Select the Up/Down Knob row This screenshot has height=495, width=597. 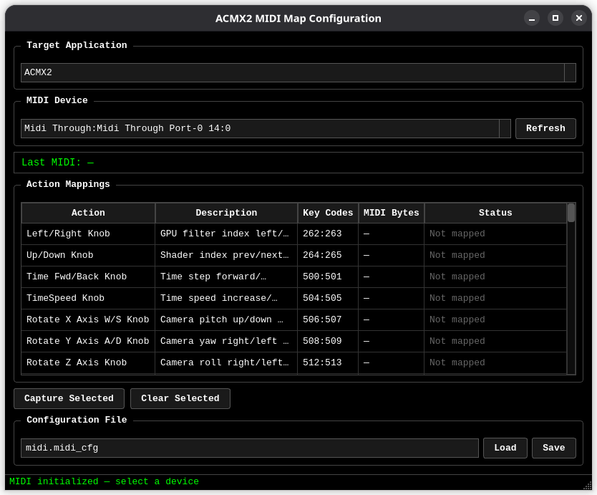coord(294,255)
